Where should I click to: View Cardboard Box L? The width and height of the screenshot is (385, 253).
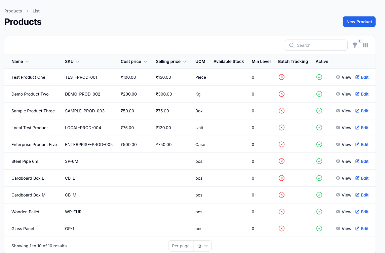(344, 178)
